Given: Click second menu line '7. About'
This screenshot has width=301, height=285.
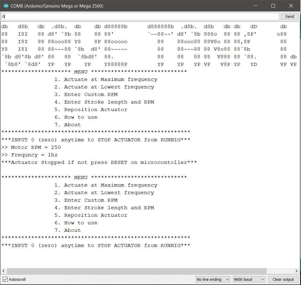Looking at the screenshot, I should (68, 230).
